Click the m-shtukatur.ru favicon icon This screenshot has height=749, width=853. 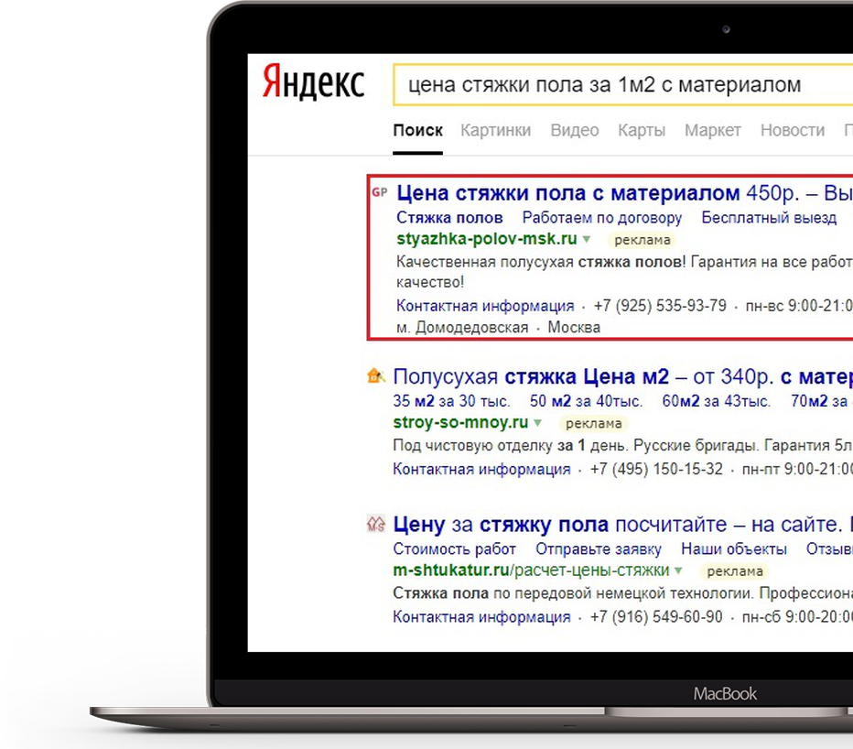376,524
